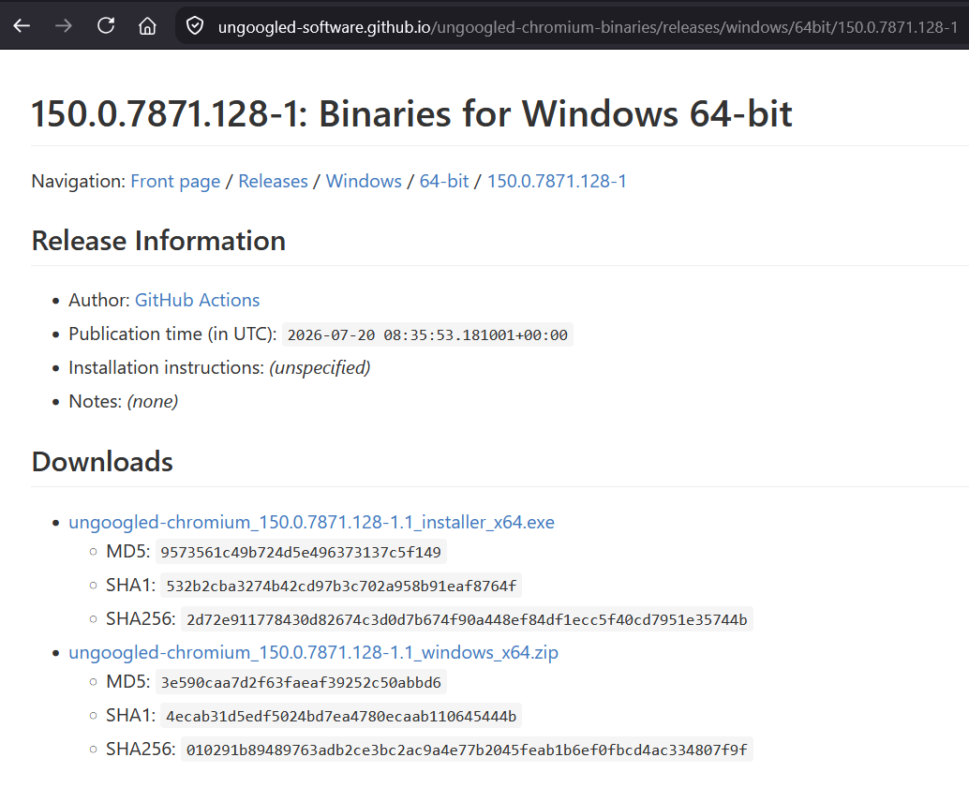Open the shield tracking protection icon

click(x=195, y=26)
